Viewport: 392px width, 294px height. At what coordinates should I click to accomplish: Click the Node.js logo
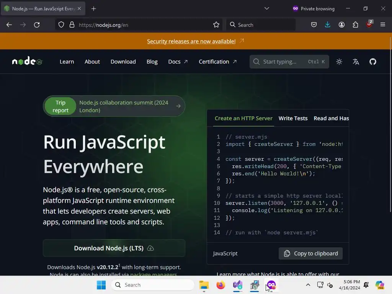[27, 61]
